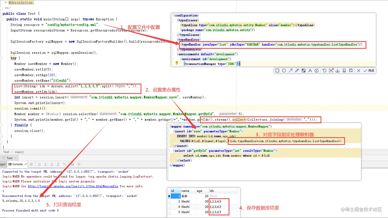Image resolution: width=388 pixels, height=218 pixels.
Task: Collapse the environments XML tag
Action: click(172, 54)
